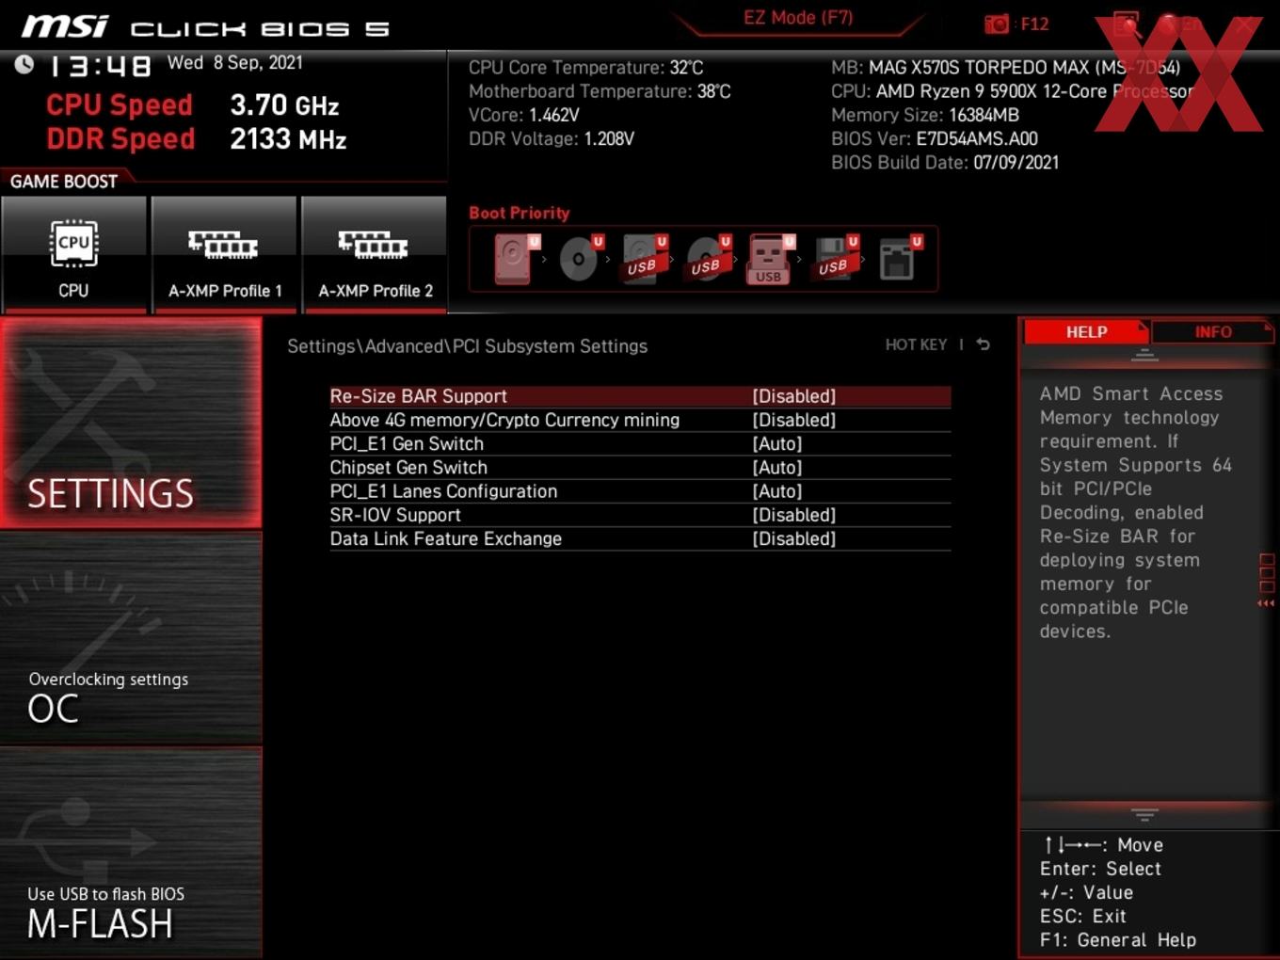
Task: Click the BIOS Build Date: 07/09/2021 line
Action: [x=945, y=162]
